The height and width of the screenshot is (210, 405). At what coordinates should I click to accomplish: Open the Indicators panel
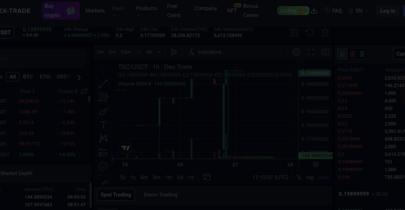[205, 52]
